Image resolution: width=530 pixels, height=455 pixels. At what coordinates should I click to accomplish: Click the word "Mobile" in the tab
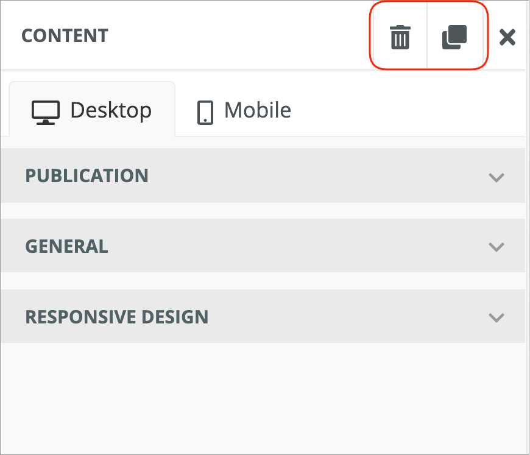258,110
